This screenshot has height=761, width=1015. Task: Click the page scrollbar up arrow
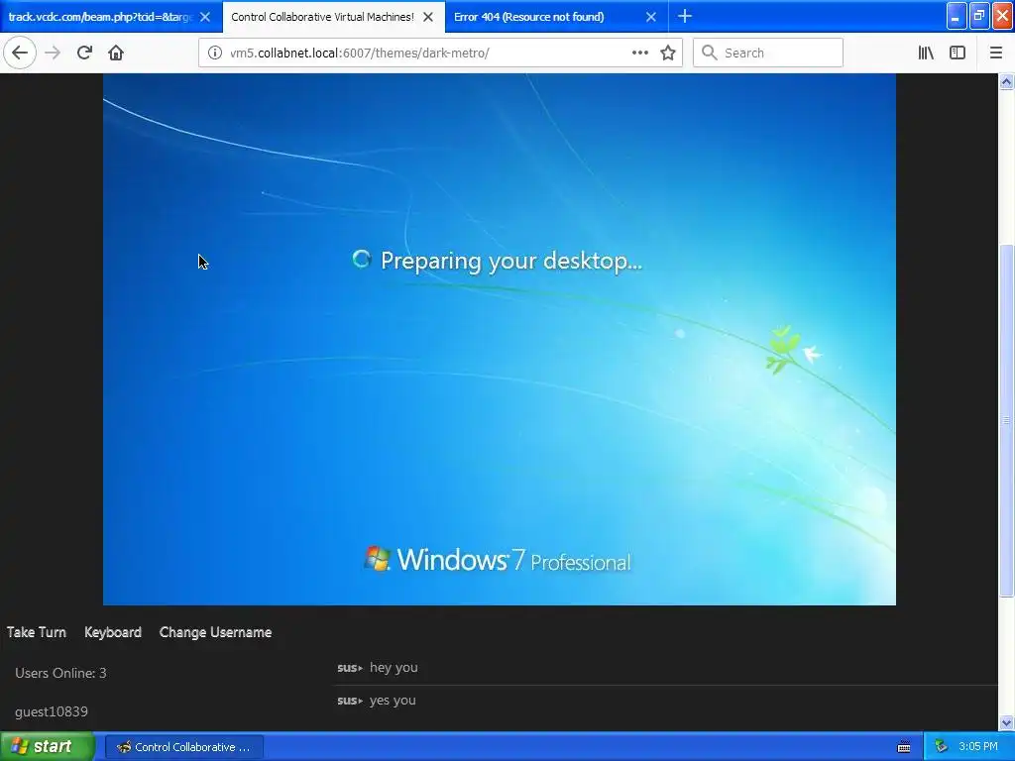(1007, 81)
